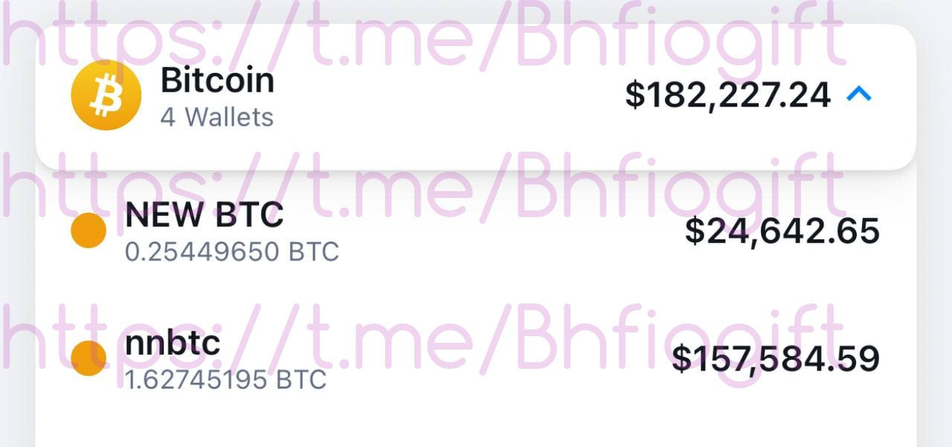Click the orange dot beside NEW BTC
This screenshot has height=447, width=952.
point(89,231)
